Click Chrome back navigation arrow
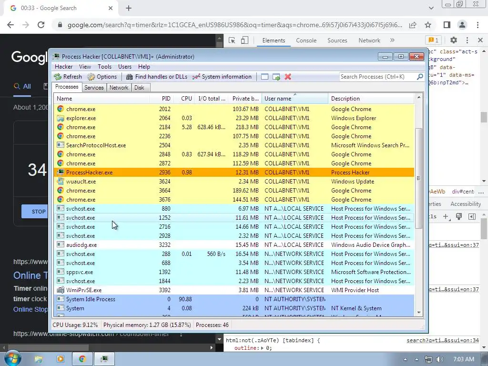 point(10,25)
